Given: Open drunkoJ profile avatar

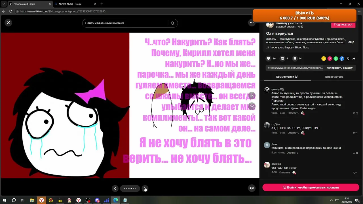Looking at the screenshot, I should (267, 165).
